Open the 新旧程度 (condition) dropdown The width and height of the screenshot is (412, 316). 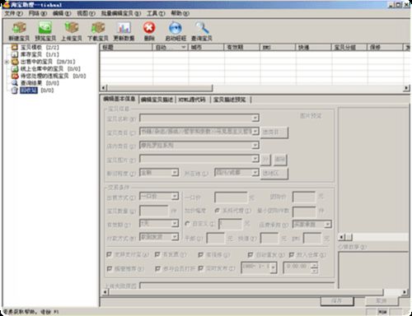pos(175,173)
